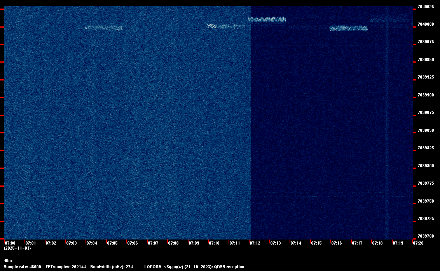Viewport: 440px width, 271px height.
Task: Click the 7039975 frequency label
Action: (x=426, y=42)
